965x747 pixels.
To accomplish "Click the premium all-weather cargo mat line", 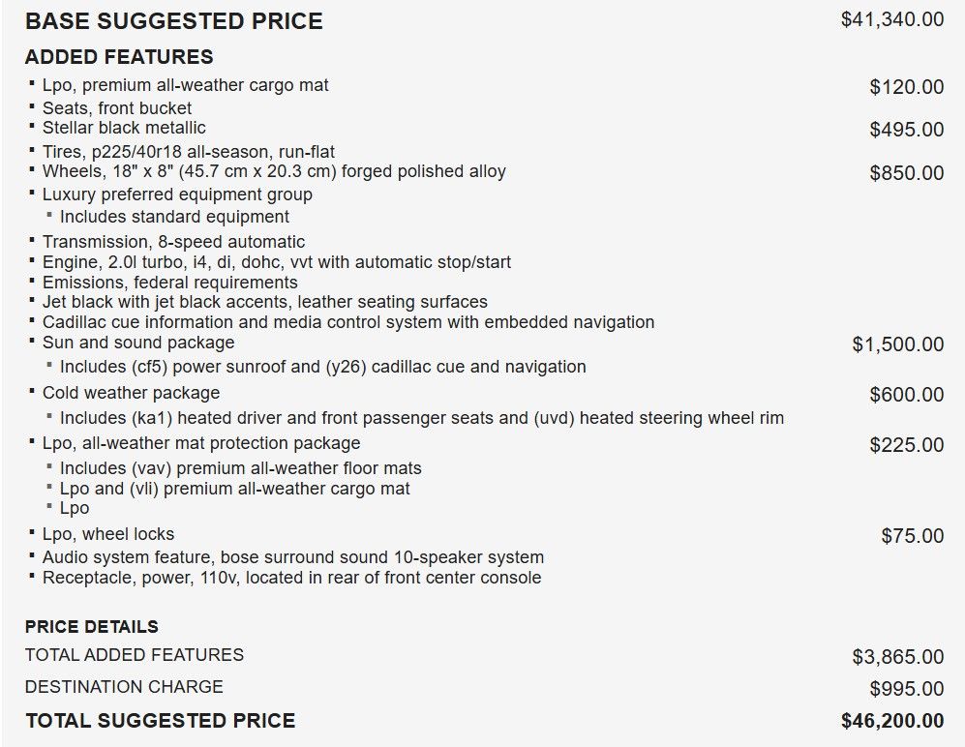I will coord(185,85).
